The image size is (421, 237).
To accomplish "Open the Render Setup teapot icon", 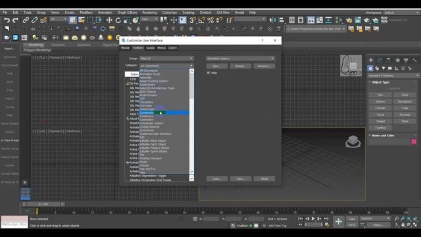I will [349, 20].
